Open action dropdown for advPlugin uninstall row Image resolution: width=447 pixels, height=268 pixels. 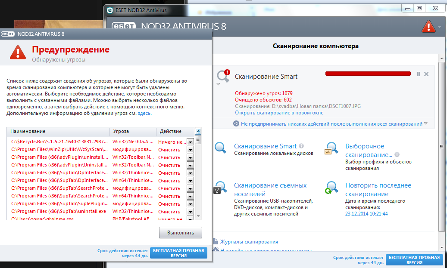tap(190, 157)
